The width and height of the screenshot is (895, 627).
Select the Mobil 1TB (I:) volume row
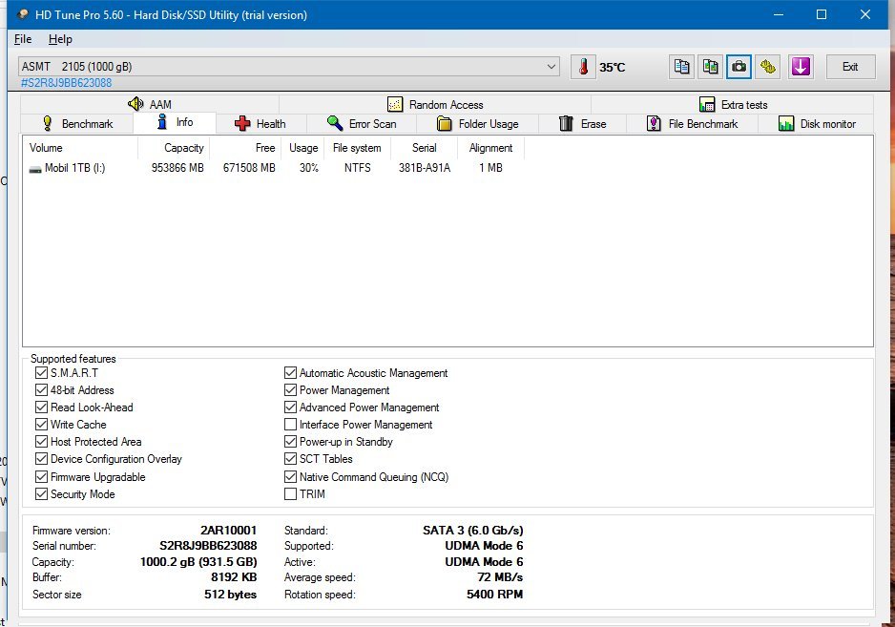(x=275, y=168)
